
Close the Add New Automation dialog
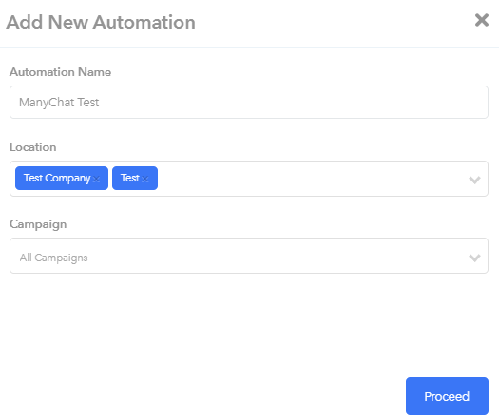point(482,20)
